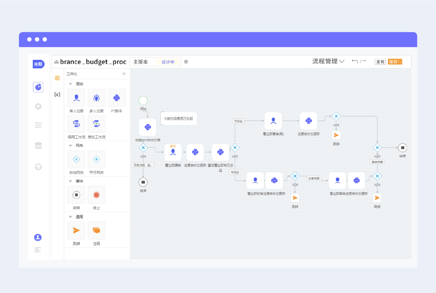Select the PY脚本 Python script tool
This screenshot has width=436, height=293.
[117, 98]
